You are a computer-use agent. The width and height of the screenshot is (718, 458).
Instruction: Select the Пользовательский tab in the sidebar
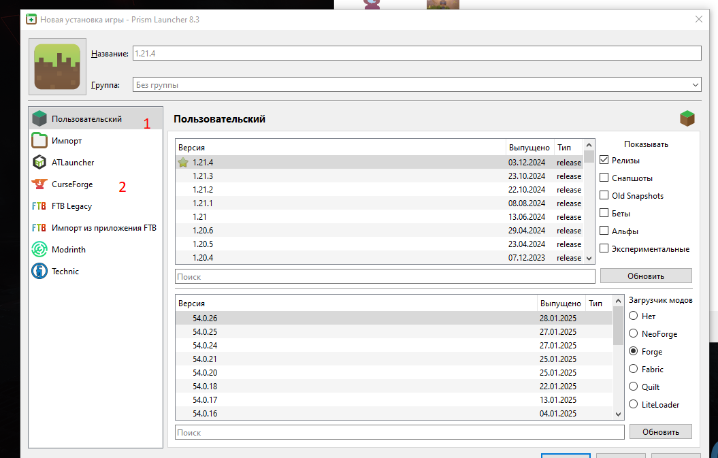point(87,119)
